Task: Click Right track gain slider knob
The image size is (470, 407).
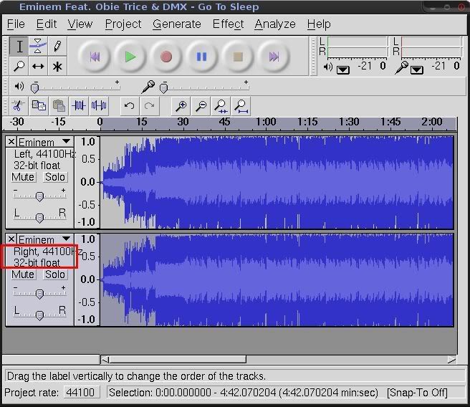Action: point(39,294)
